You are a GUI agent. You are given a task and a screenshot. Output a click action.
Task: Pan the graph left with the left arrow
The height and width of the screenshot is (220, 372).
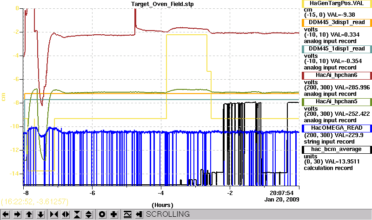(x=6, y=214)
